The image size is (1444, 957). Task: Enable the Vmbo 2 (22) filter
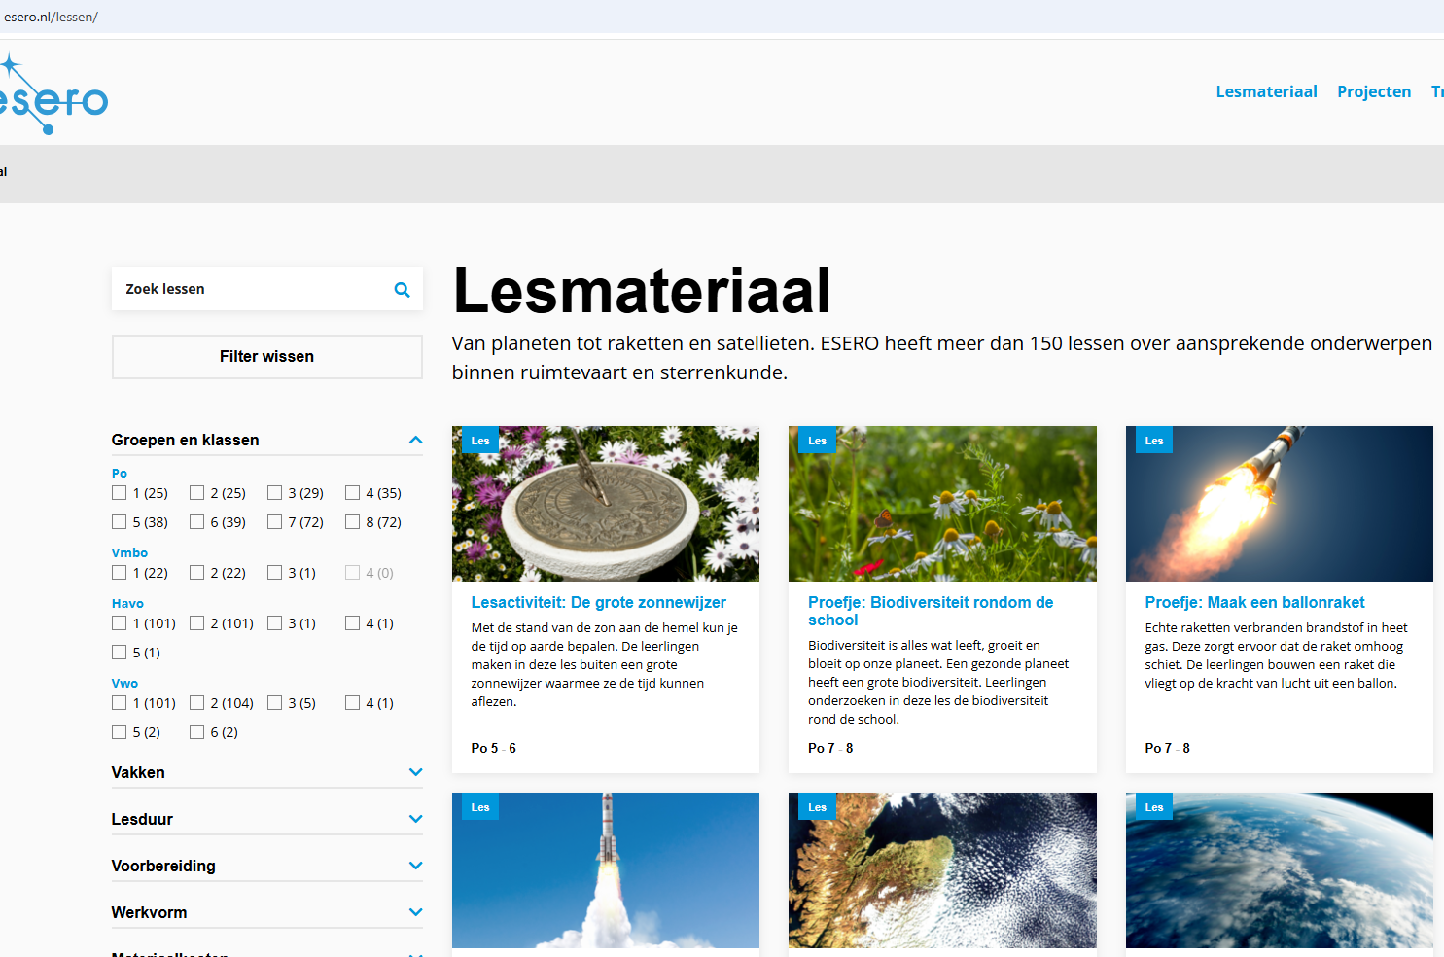tap(197, 573)
